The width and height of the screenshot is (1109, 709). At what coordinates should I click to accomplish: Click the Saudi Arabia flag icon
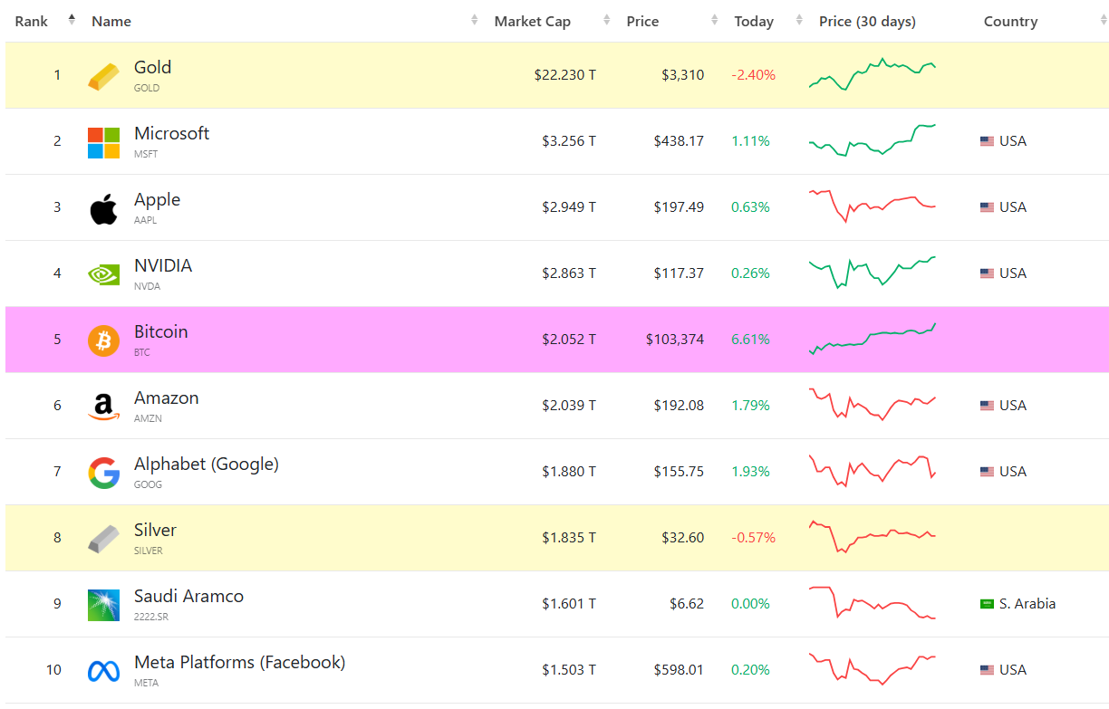pos(987,604)
